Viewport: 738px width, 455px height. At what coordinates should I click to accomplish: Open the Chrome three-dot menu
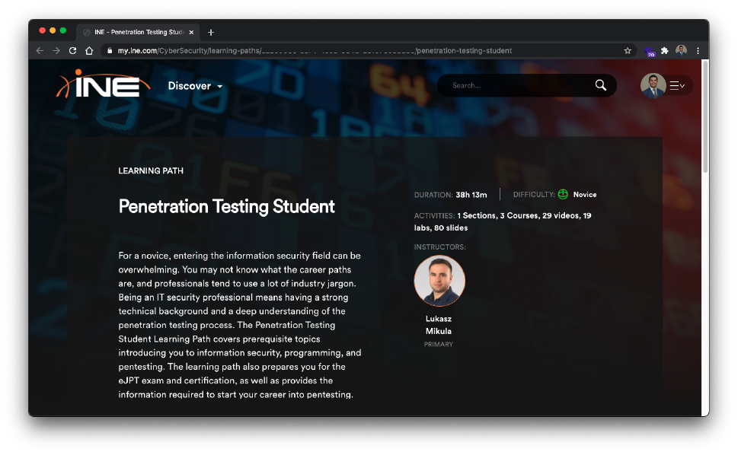698,51
